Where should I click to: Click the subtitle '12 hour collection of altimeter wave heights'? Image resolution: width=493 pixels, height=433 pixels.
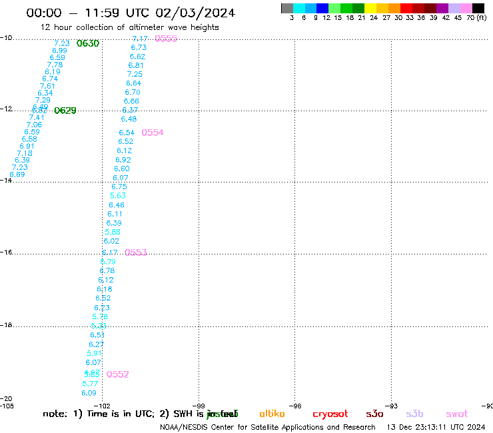(129, 27)
